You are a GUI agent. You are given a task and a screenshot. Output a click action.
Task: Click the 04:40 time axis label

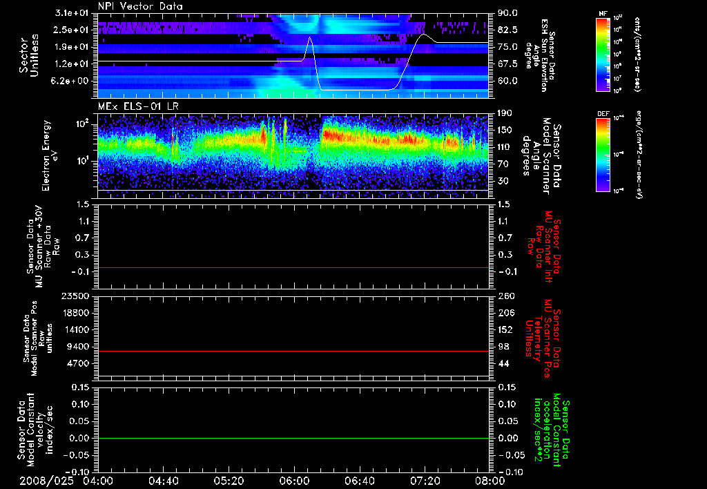pyautogui.click(x=163, y=481)
